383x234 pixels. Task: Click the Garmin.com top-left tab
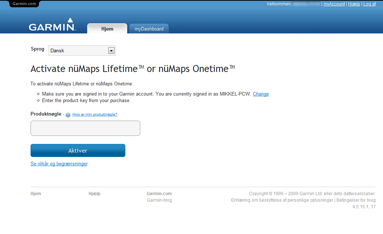click(24, 4)
